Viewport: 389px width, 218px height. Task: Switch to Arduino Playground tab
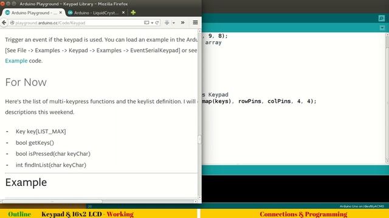coord(34,13)
